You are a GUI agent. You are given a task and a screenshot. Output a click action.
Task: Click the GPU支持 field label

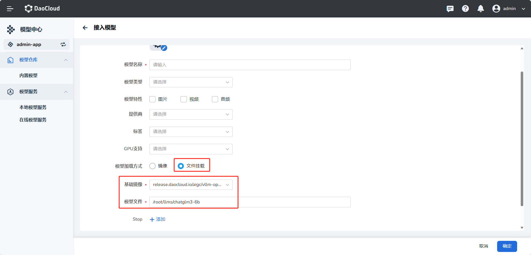[x=133, y=149]
